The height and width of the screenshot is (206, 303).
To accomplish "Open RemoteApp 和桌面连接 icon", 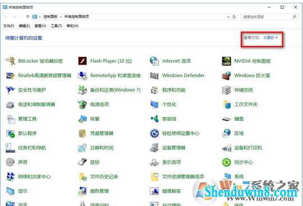I will [x=82, y=76].
